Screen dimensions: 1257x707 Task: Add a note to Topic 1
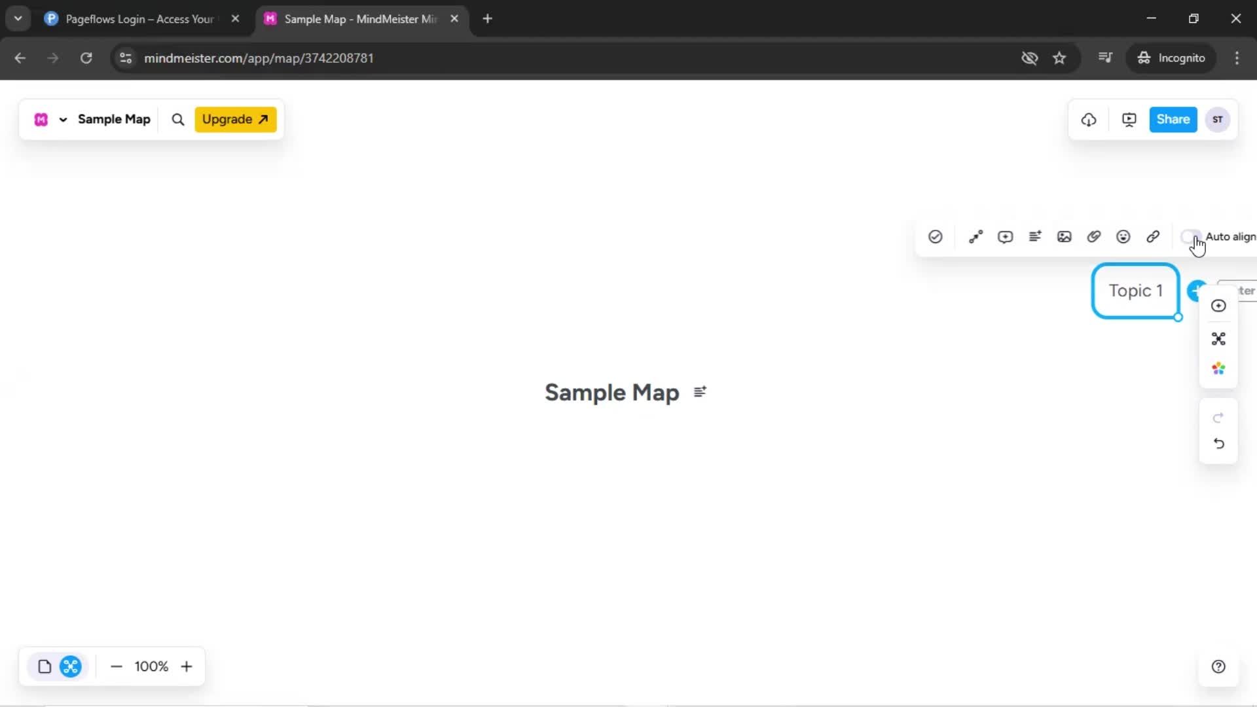tap(1035, 237)
